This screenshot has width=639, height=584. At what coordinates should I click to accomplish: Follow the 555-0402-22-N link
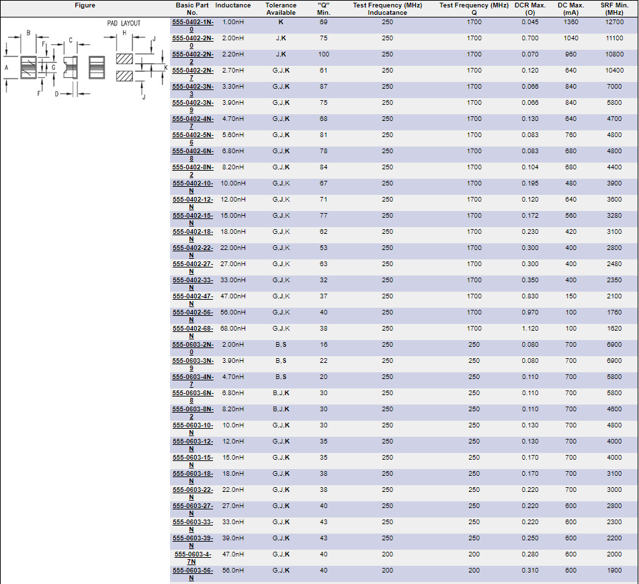(x=192, y=248)
